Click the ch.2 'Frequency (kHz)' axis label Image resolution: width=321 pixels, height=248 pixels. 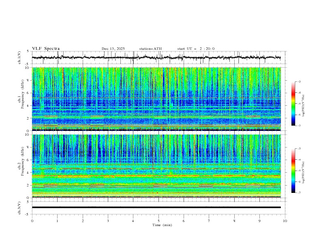[23, 161]
